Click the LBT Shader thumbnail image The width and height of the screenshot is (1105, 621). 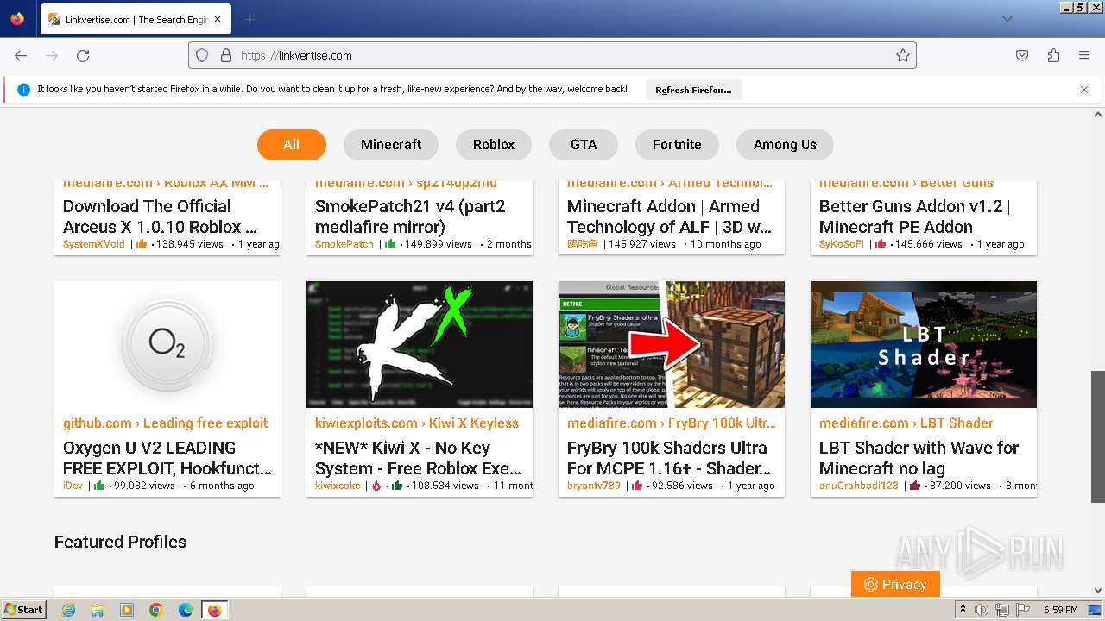(924, 344)
